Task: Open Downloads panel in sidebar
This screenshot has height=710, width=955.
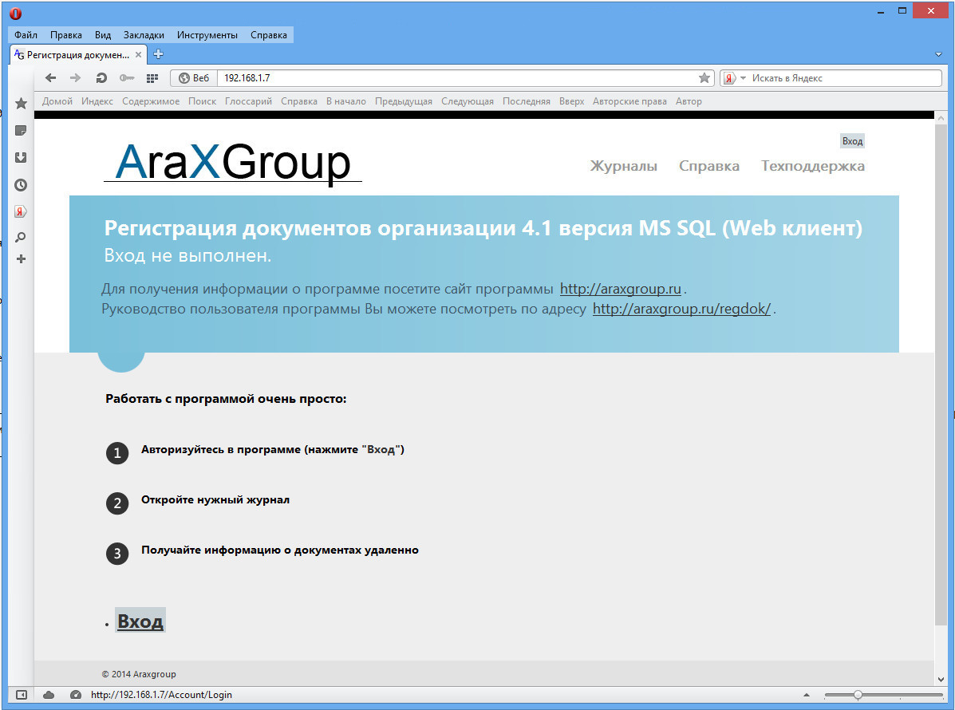Action: click(x=21, y=158)
